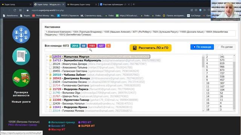Image resolution: width=241 pixels, height=135 pixels.
Task: Click the folder icon beside Чабаева Забият
Action: pos(50,75)
